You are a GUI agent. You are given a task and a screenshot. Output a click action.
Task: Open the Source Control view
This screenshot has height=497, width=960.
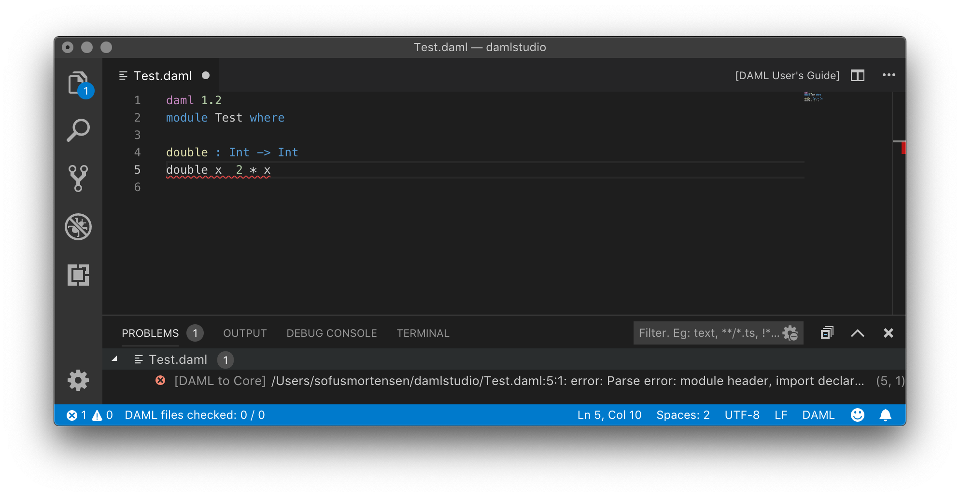click(x=78, y=178)
